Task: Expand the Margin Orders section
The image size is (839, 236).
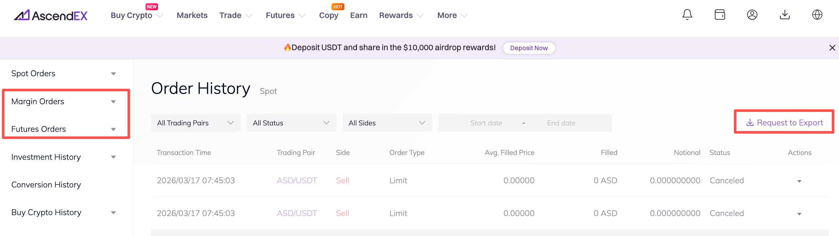Action: click(x=113, y=102)
